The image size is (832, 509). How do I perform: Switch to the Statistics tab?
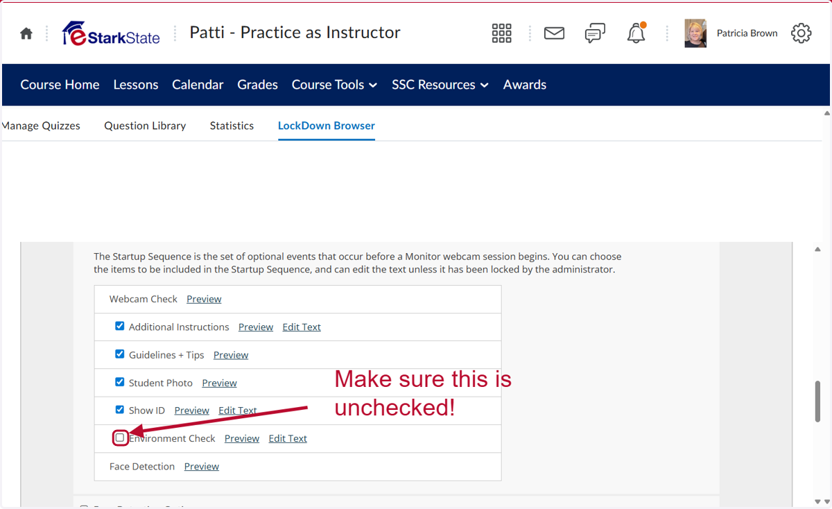coord(232,126)
